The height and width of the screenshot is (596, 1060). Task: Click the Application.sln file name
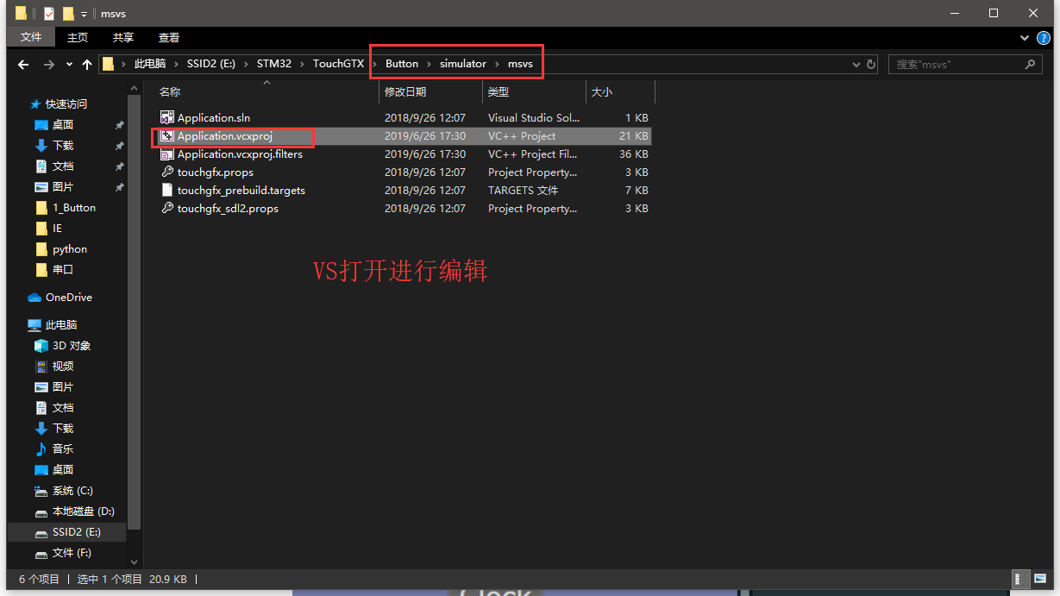point(214,118)
